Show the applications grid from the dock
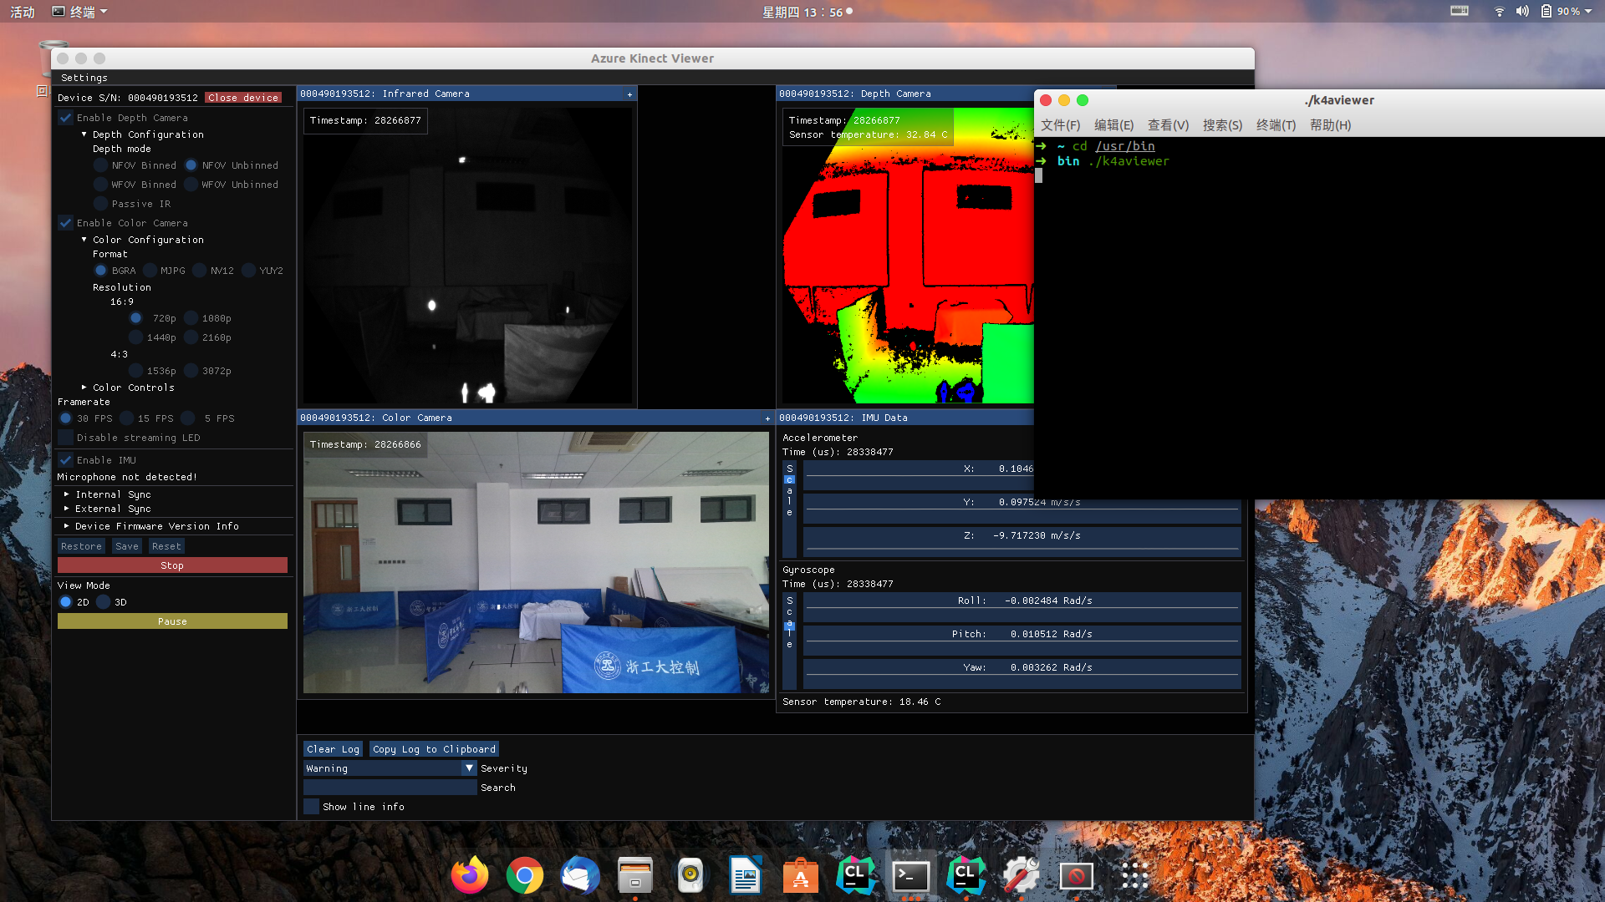The width and height of the screenshot is (1605, 902). [x=1134, y=875]
